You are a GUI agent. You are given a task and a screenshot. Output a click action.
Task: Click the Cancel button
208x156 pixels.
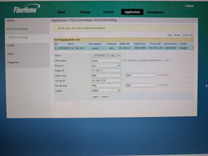pos(105,97)
